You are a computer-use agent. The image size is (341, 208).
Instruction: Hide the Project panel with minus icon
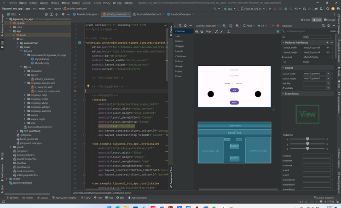point(68,14)
